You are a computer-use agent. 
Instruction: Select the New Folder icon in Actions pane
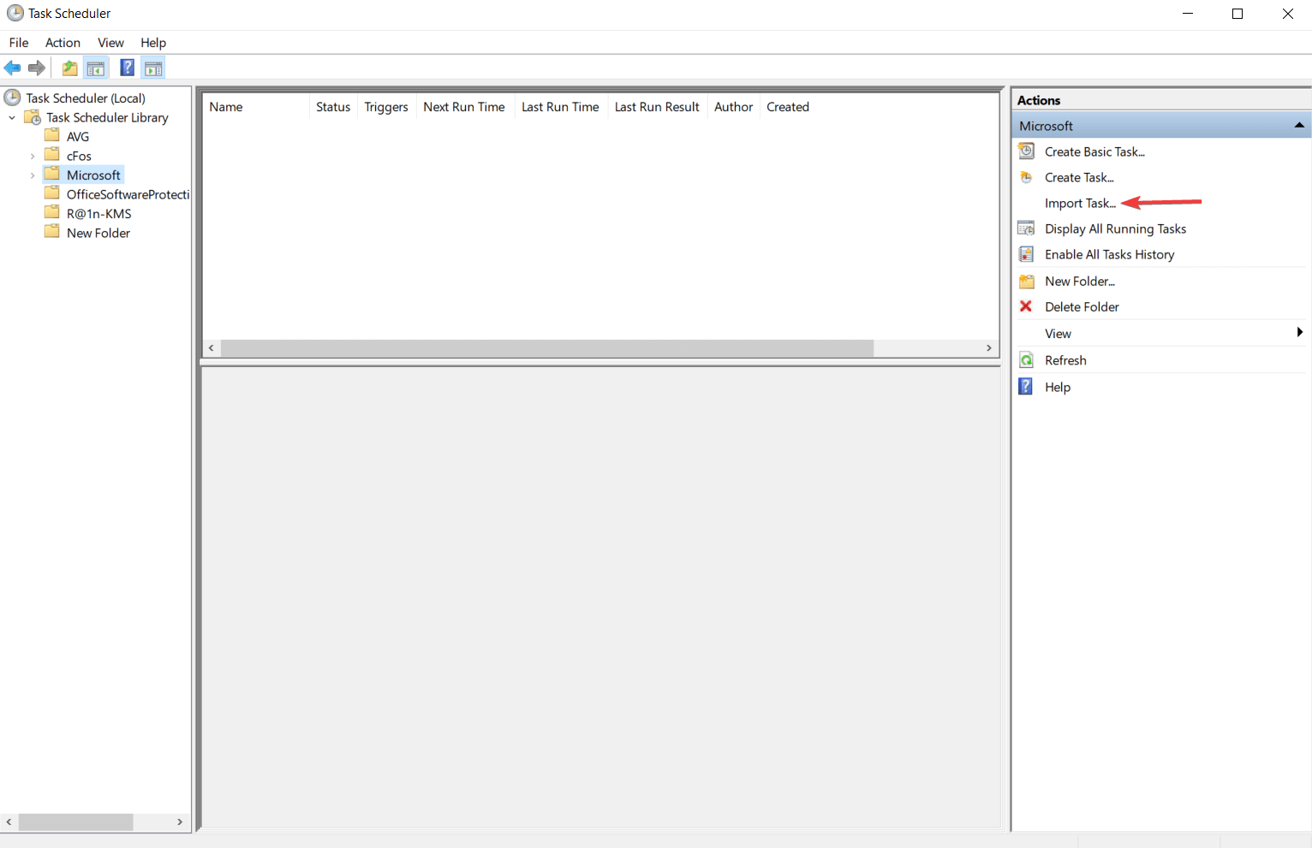click(1025, 281)
